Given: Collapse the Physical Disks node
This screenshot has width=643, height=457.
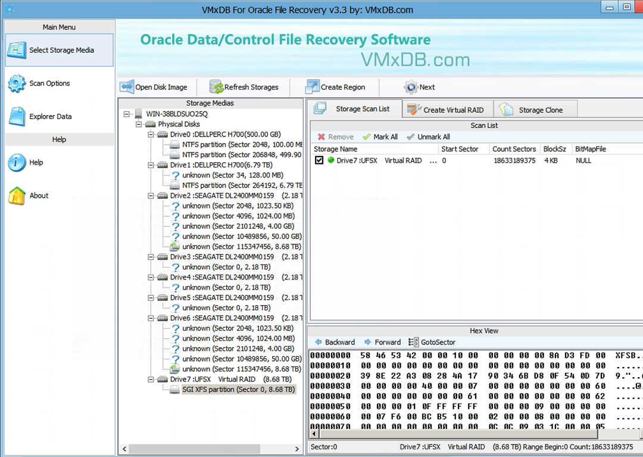Looking at the screenshot, I should pyautogui.click(x=139, y=125).
